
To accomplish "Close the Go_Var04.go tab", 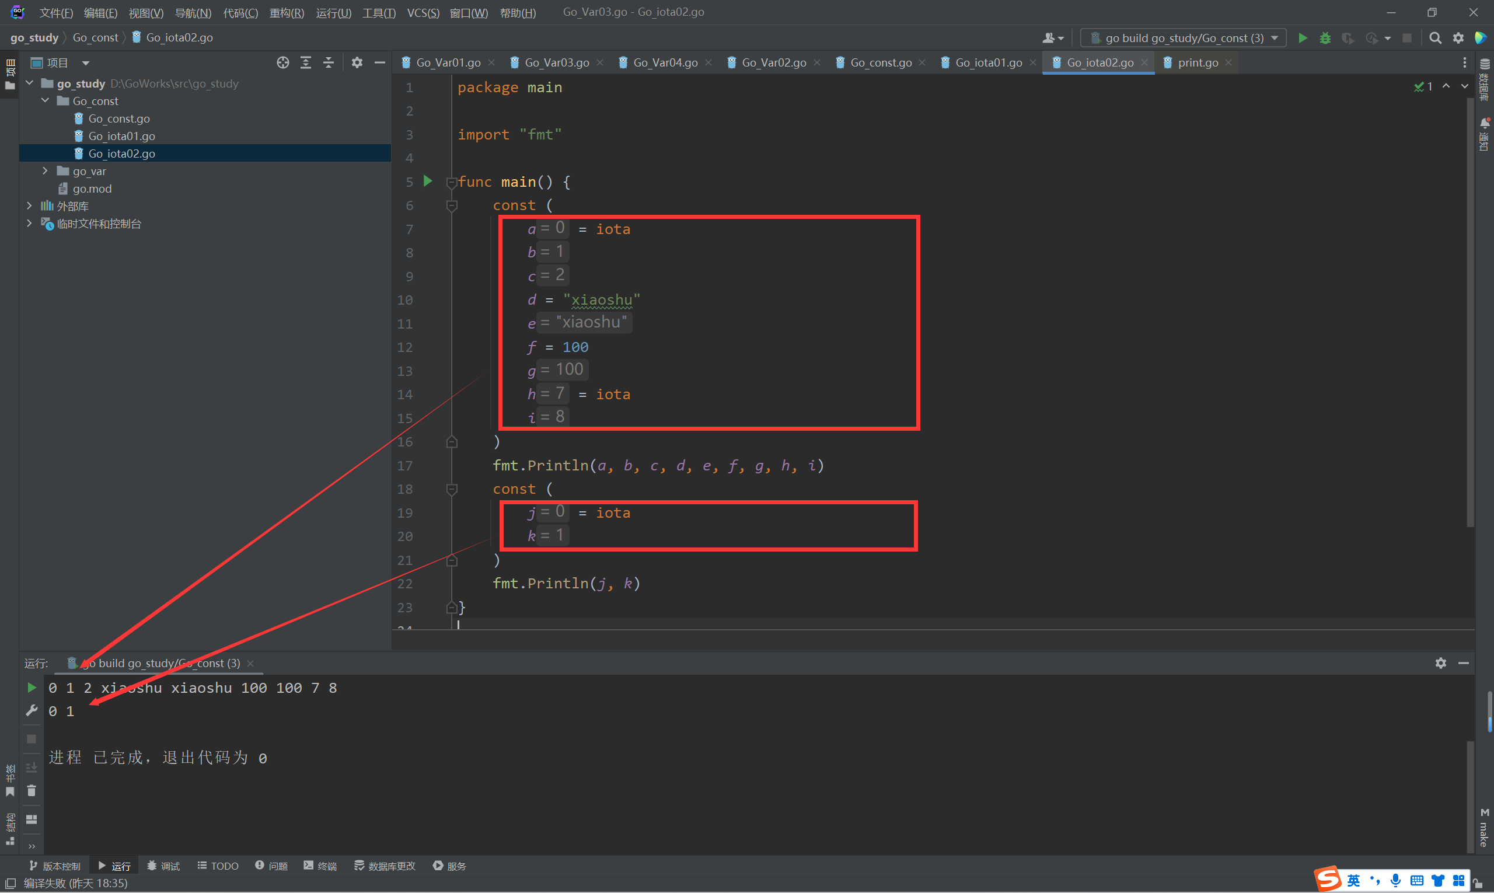I will [708, 62].
